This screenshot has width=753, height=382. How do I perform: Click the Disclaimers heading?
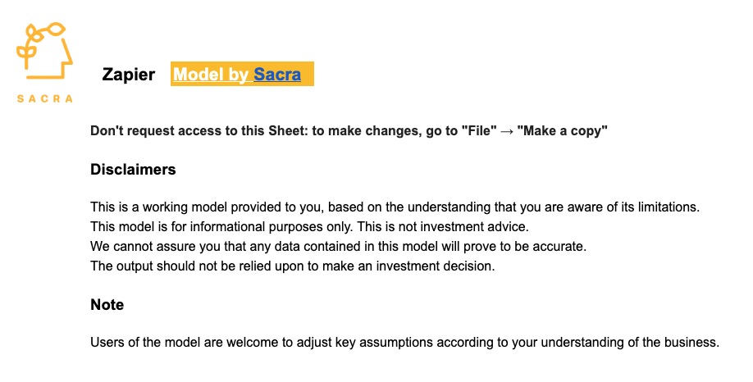pos(133,170)
